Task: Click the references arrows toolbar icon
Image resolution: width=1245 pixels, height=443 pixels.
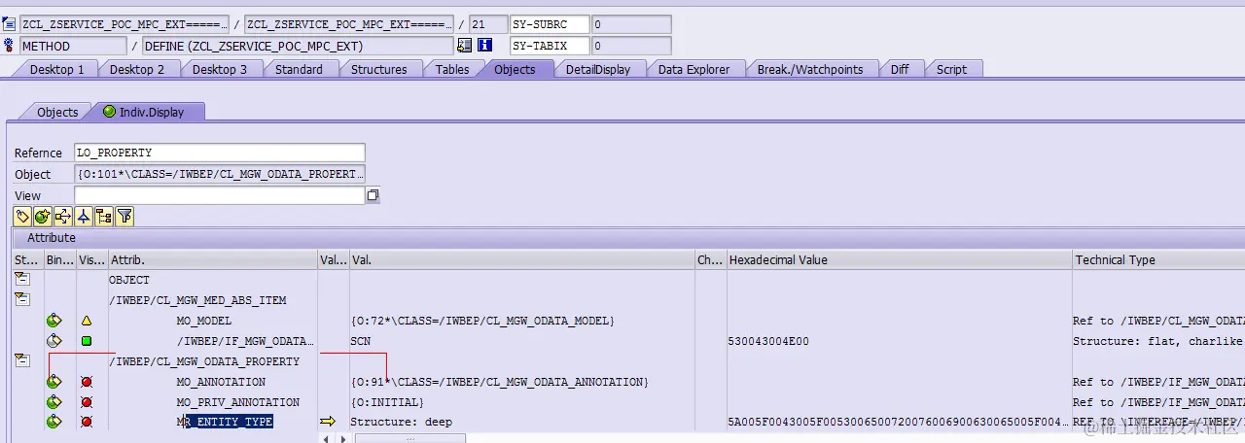Action: 63,217
